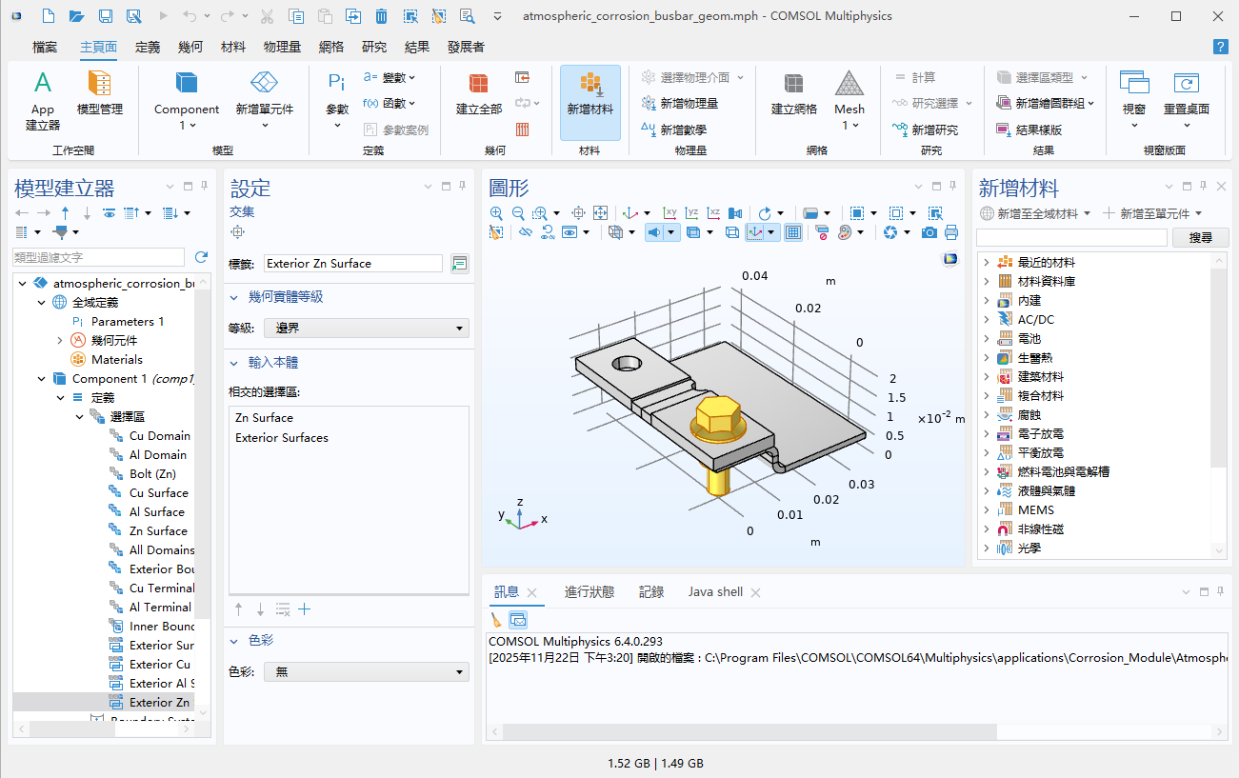
Task: Toggle scene light button in graphics
Action: click(x=655, y=231)
